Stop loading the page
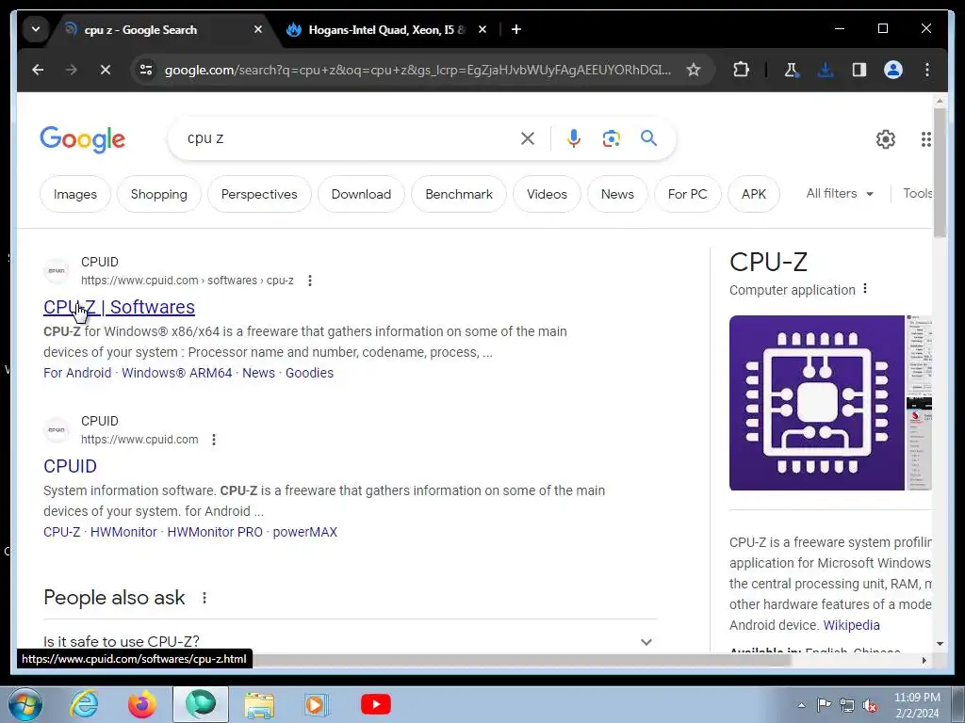The image size is (965, 723). [106, 70]
